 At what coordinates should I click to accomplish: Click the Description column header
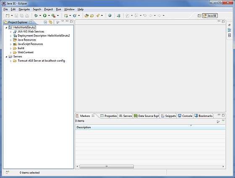click(x=150, y=127)
